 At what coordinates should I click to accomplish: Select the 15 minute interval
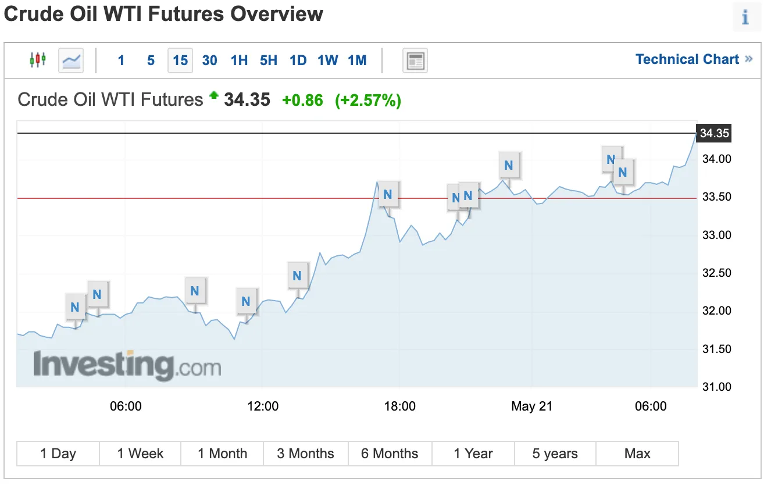coord(180,60)
